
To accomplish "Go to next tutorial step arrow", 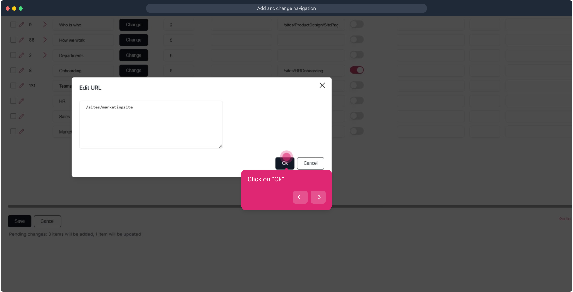I will (318, 197).
